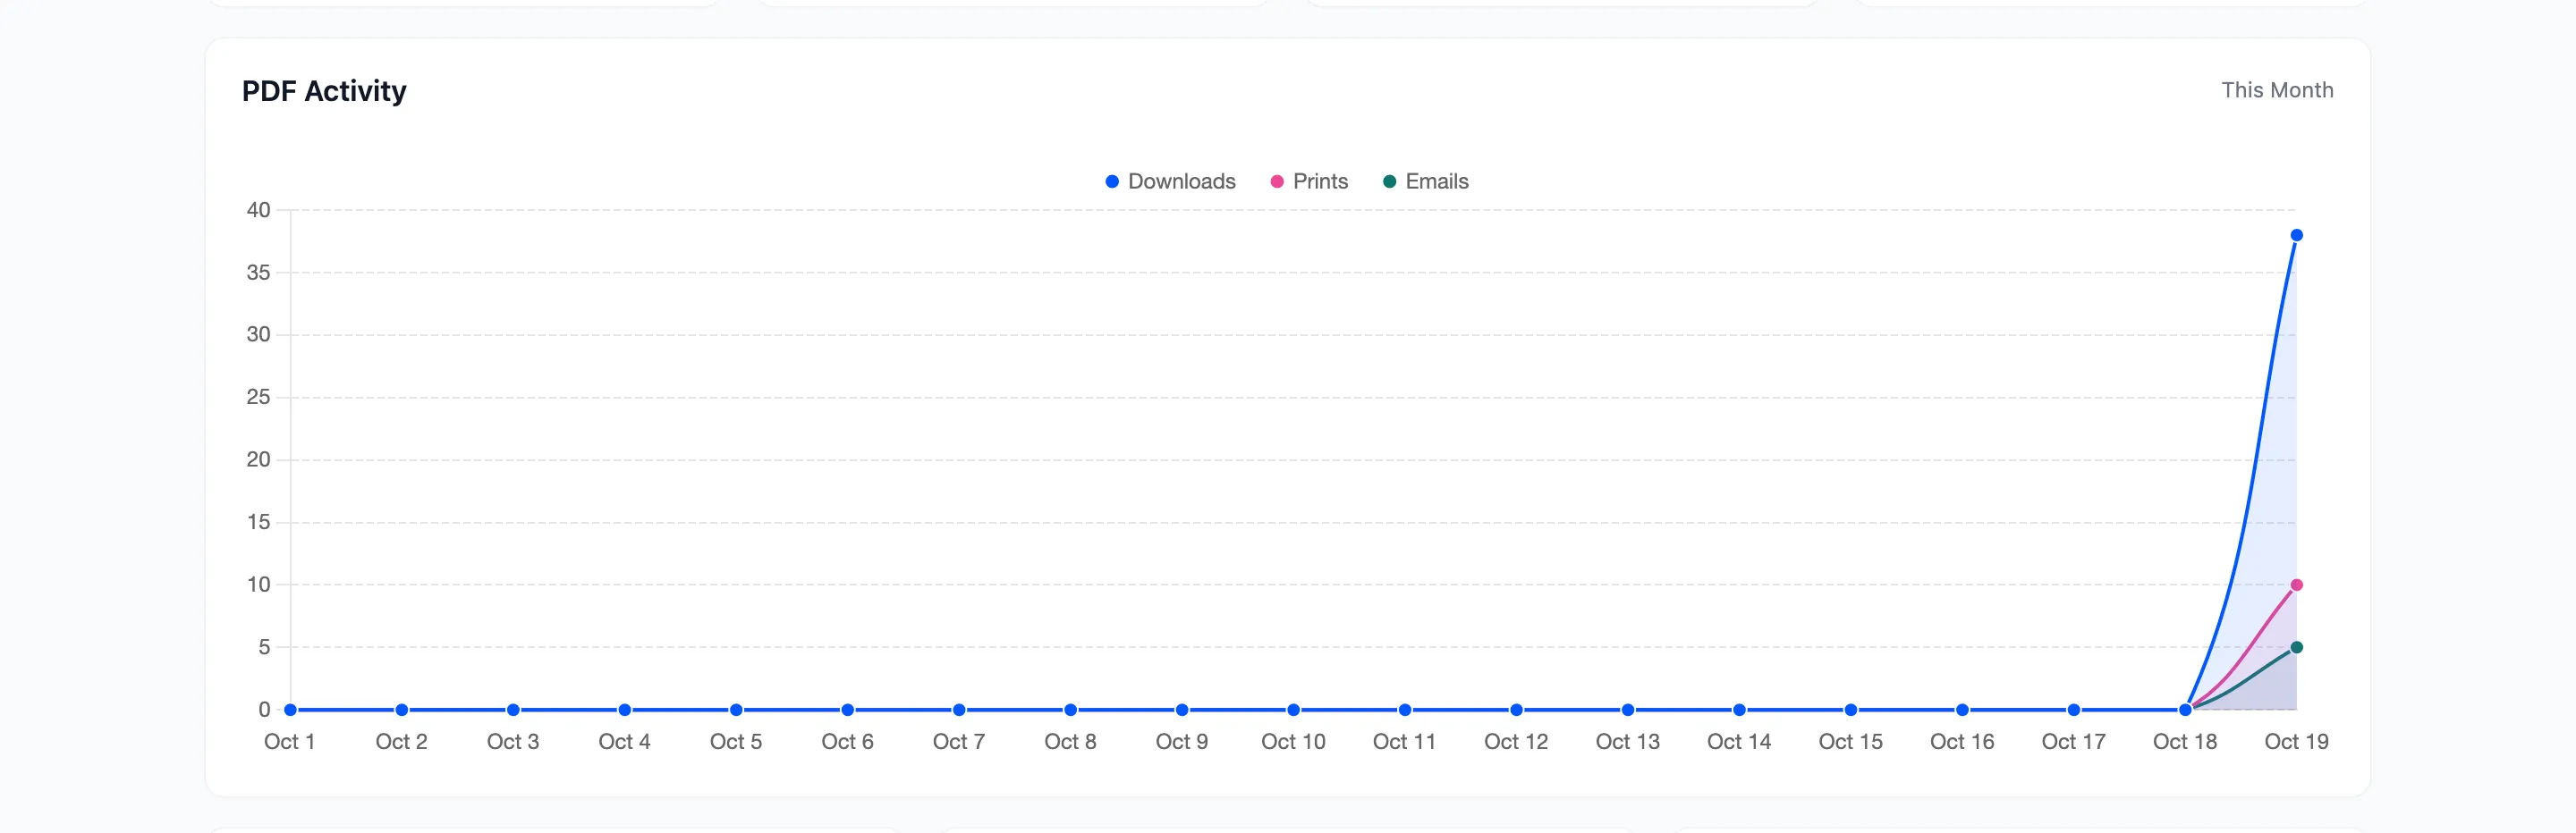
Task: Select the data point above Oct 10
Action: 1293,711
